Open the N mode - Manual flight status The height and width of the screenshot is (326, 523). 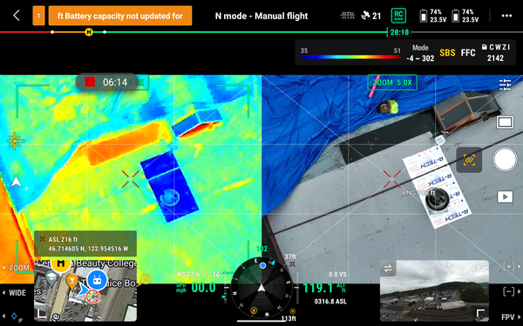coord(261,16)
